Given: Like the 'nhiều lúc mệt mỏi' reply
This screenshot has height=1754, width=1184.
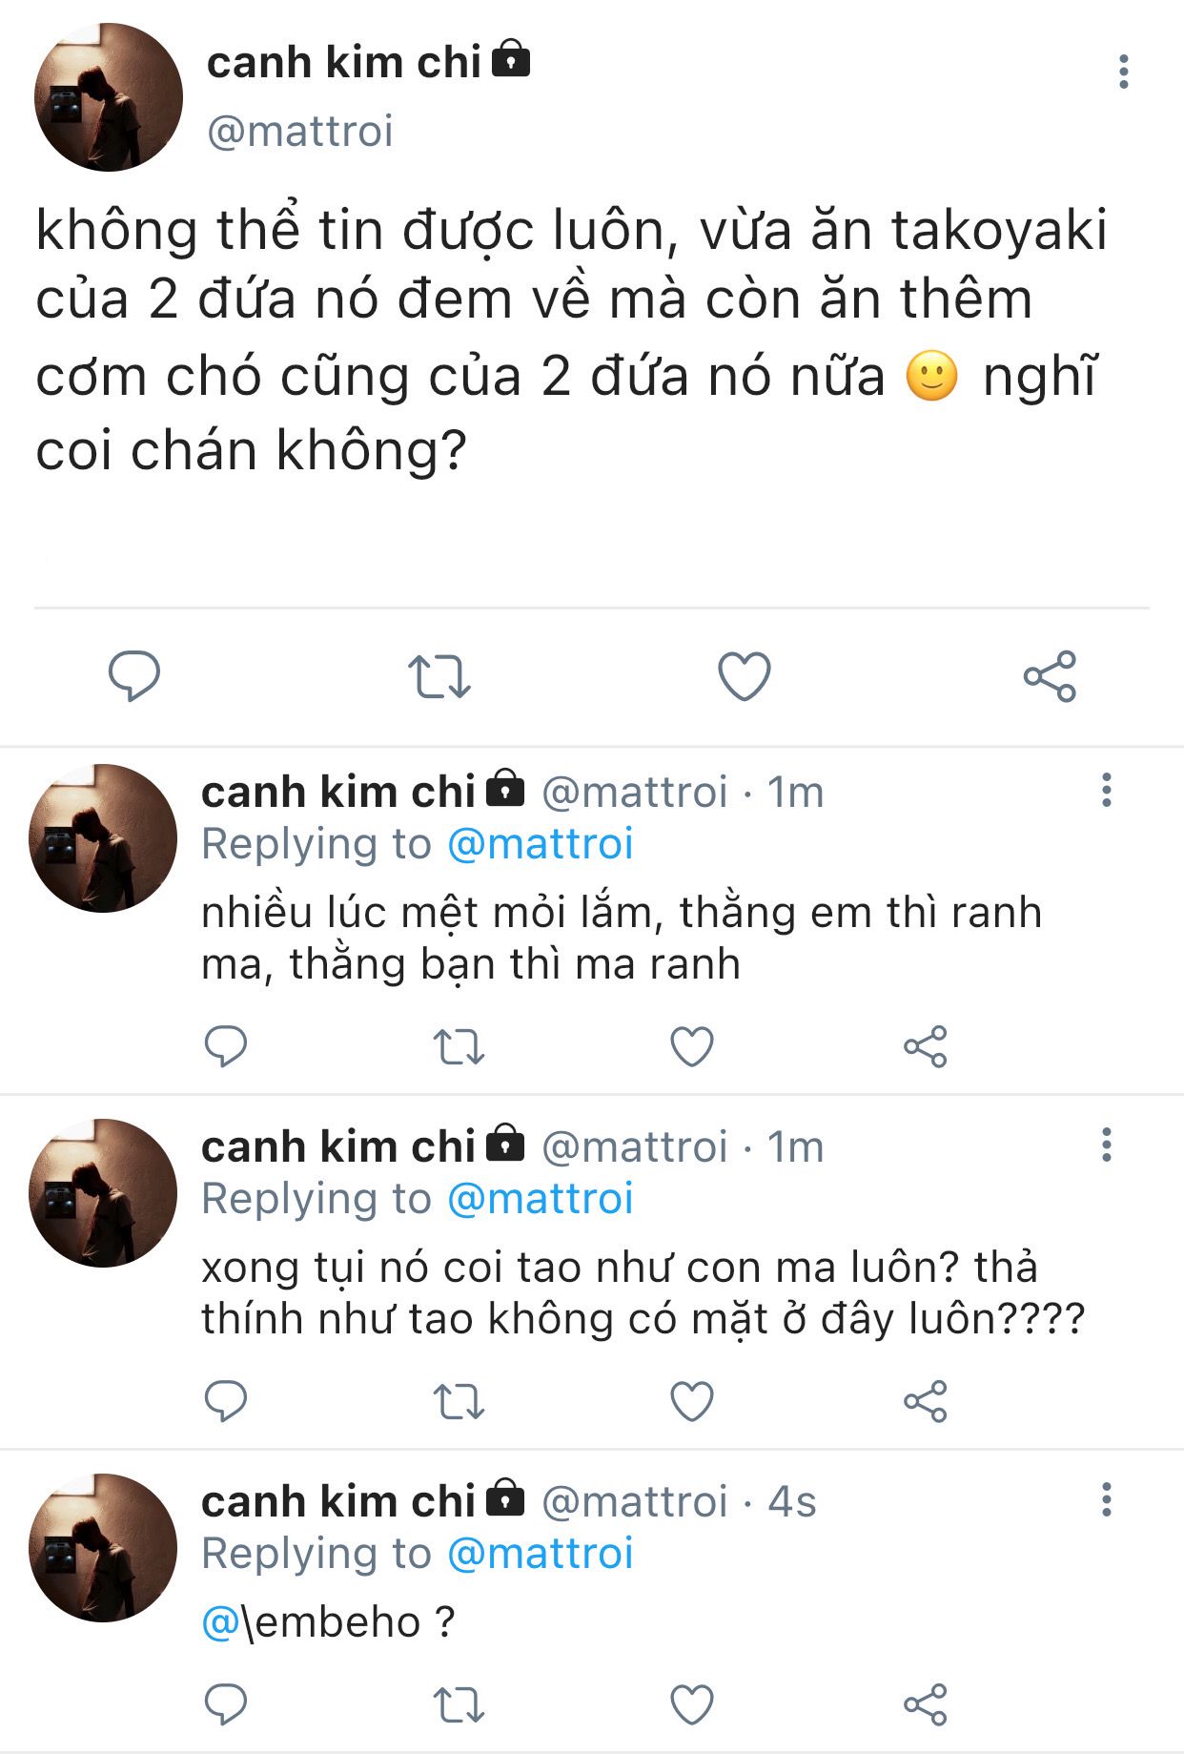Looking at the screenshot, I should pos(692,1046).
